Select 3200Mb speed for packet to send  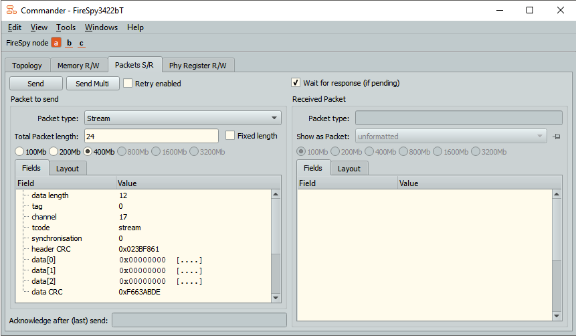click(194, 151)
